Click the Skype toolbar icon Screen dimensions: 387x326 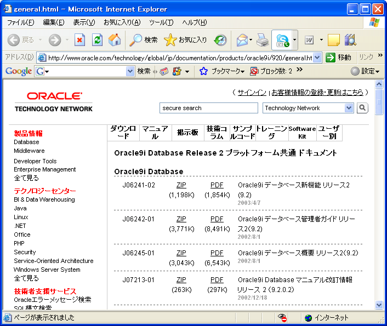pos(282,40)
